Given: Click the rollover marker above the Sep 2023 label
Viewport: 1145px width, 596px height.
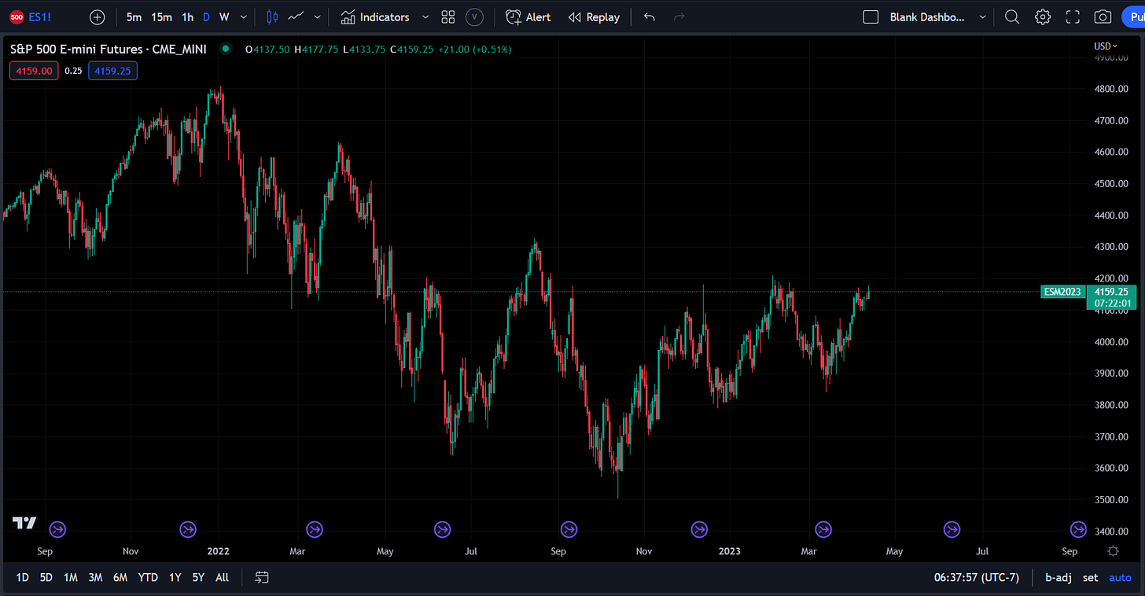Looking at the screenshot, I should tap(1078, 529).
